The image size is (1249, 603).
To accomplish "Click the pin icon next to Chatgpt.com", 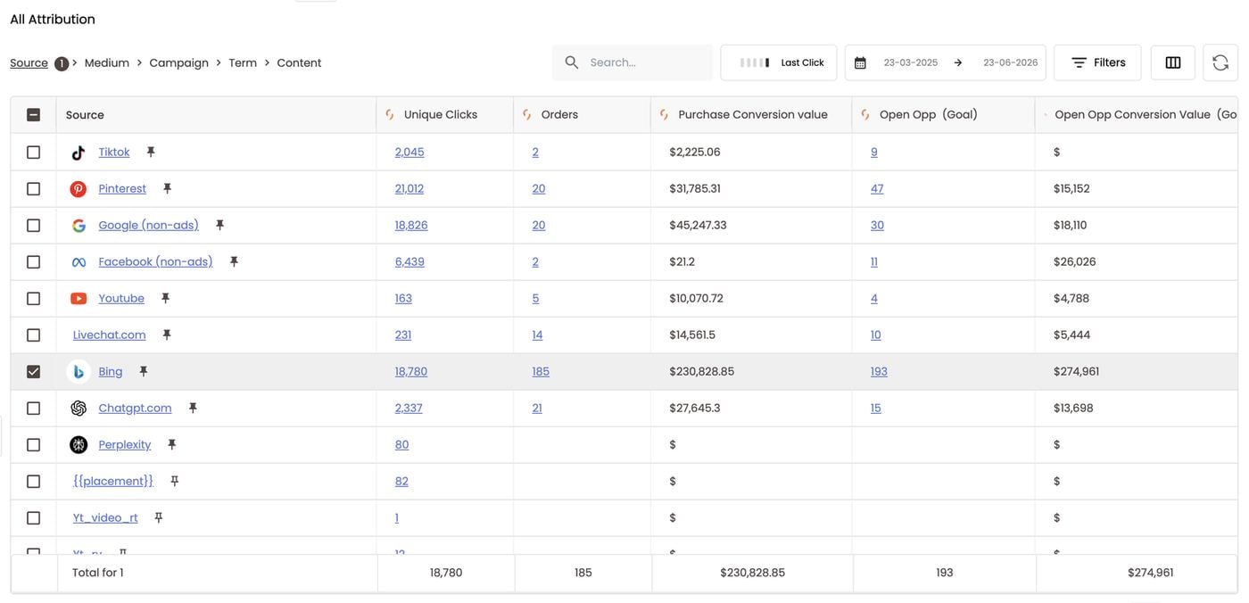I will (x=192, y=408).
